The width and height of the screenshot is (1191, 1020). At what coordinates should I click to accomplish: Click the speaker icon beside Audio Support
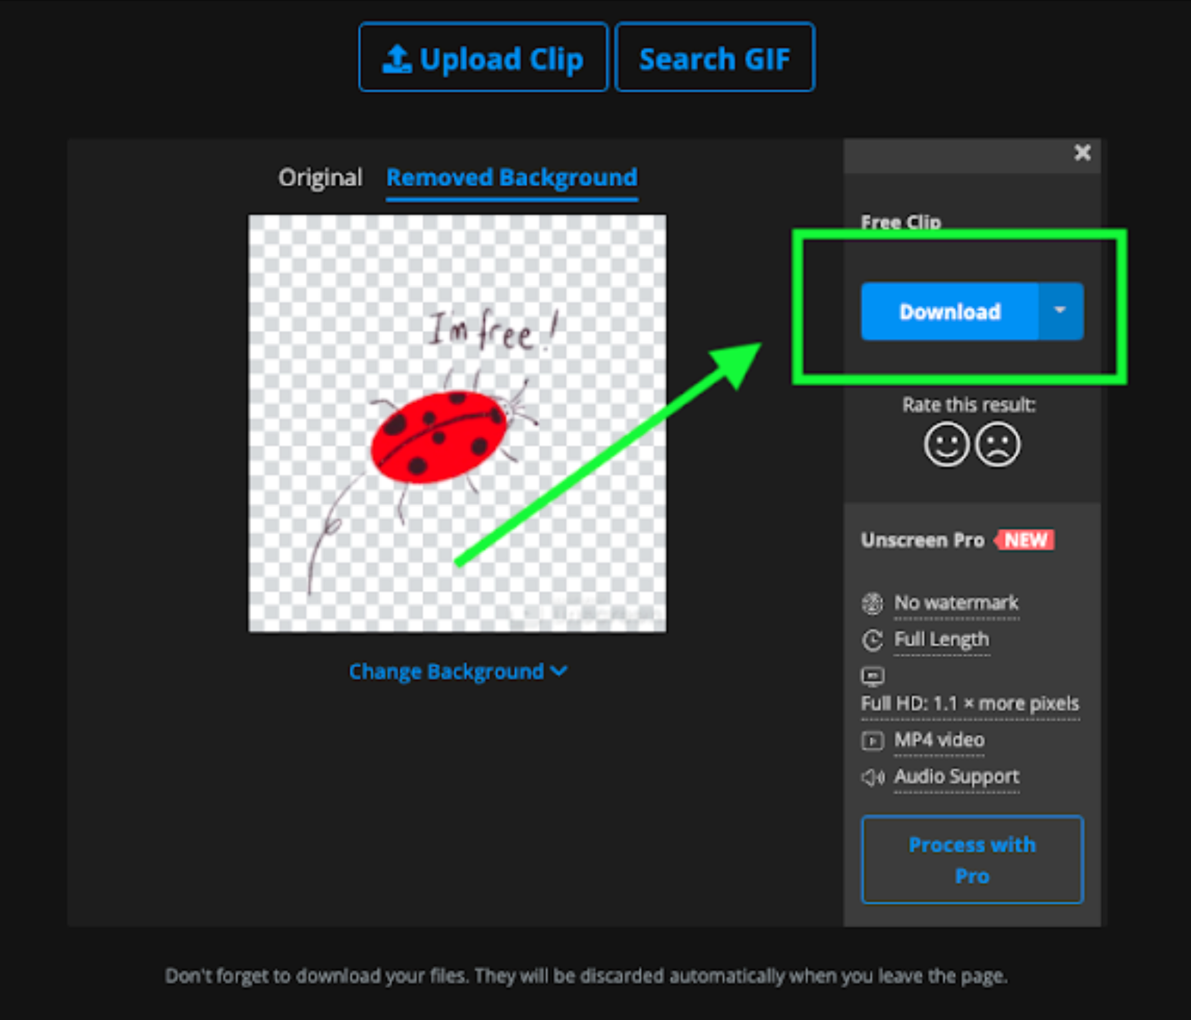click(872, 777)
